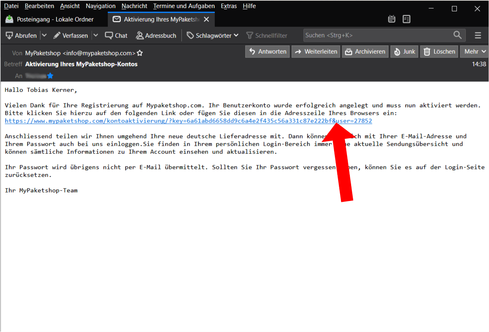Viewport: 489px width, 332px height.
Task: Open the calendar icon in tab bar
Action: point(392,19)
